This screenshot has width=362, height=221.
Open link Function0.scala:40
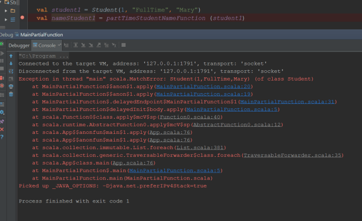(x=190, y=117)
